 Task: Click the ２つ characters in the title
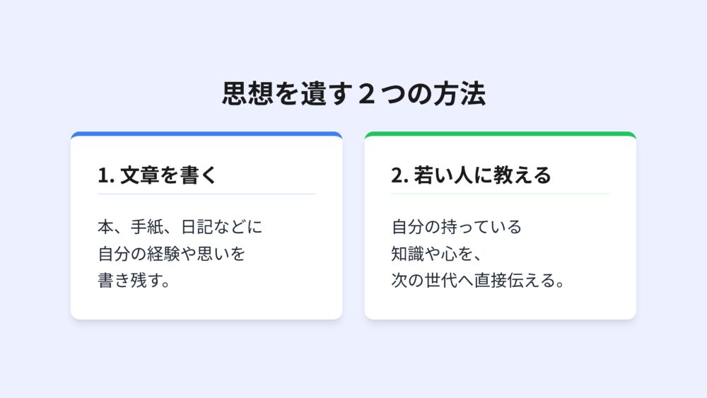coord(381,95)
